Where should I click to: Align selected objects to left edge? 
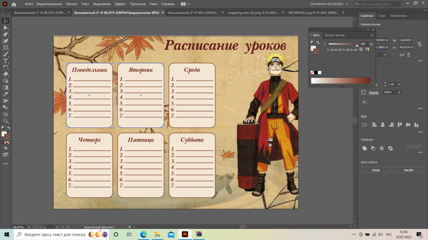[x=374, y=125]
